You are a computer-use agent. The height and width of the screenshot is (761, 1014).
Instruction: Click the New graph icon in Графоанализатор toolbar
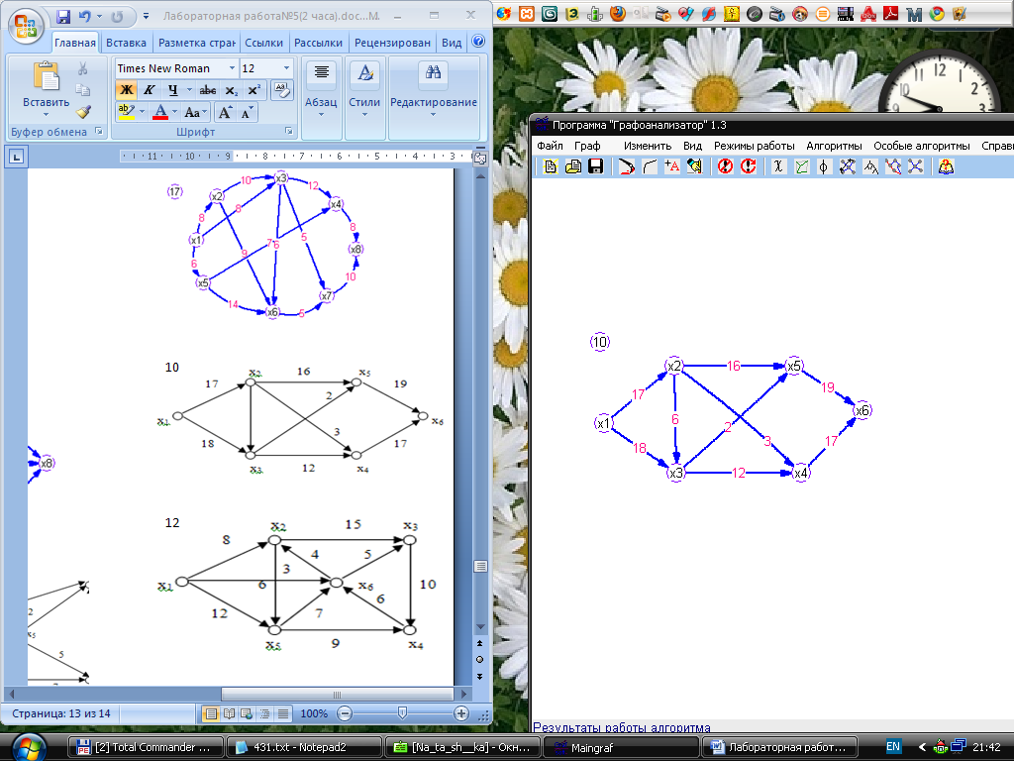tap(551, 166)
